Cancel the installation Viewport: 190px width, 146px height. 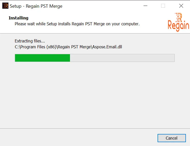click(172, 138)
